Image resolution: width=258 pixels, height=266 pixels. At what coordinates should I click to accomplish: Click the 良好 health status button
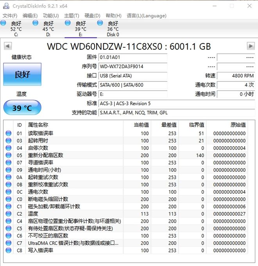22,74
